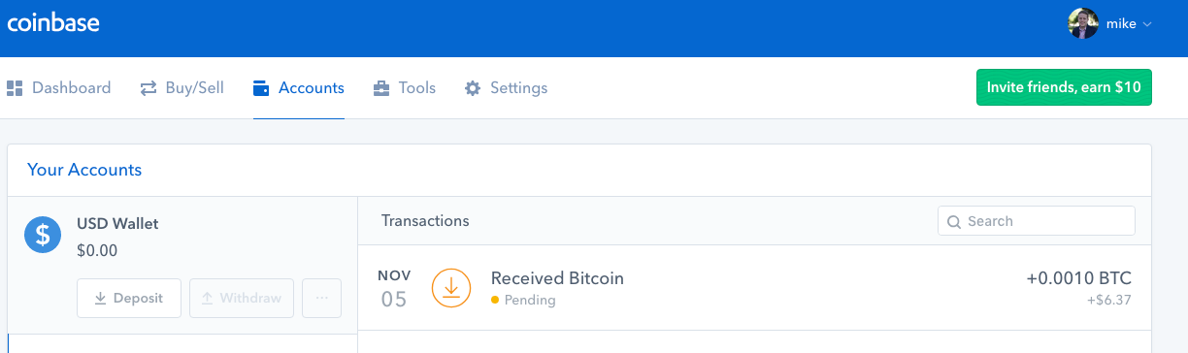Switch to the Buy/Sell tab
The height and width of the screenshot is (353, 1188).
tap(182, 88)
